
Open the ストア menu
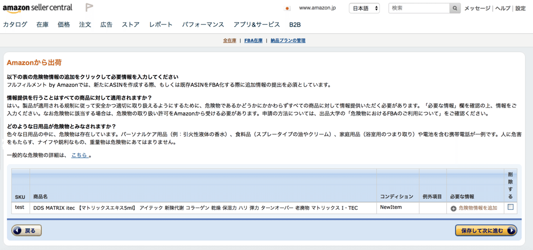(x=131, y=25)
